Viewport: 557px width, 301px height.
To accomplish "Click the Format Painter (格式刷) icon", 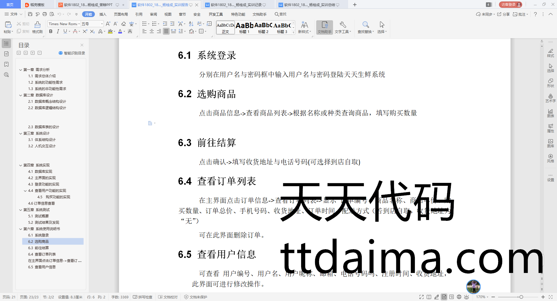I will point(37,27).
